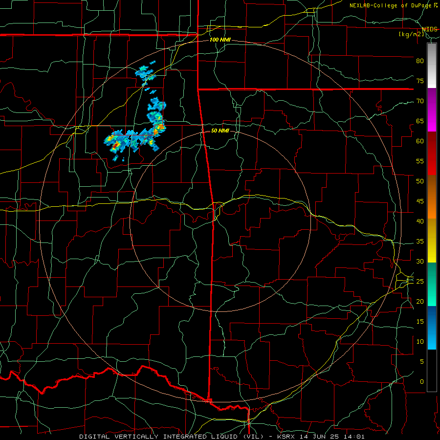Click scale value 45
Image resolution: width=440 pixels, height=440 pixels.
coord(420,201)
